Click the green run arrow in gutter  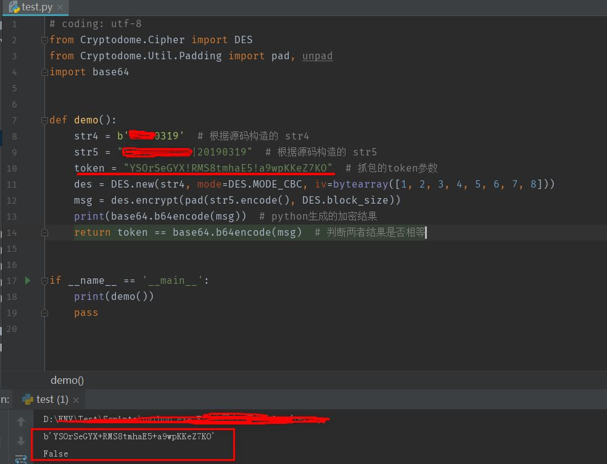click(x=28, y=280)
